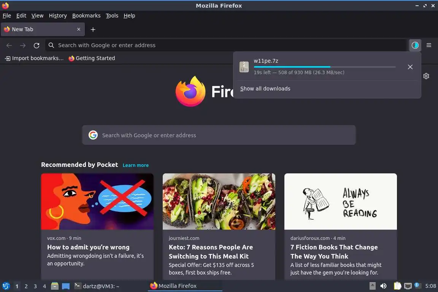Click the w11pe.7z download progress bar
This screenshot has height=292, width=438.
325,67
